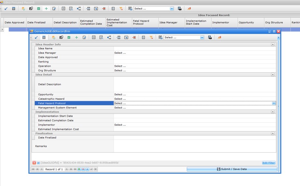
Task: Click the clear filter icon in main toolbar
Action: 121,9
